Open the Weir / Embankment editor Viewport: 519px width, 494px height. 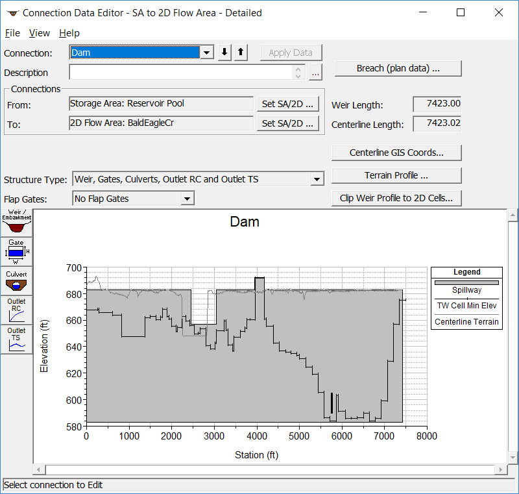[16, 223]
